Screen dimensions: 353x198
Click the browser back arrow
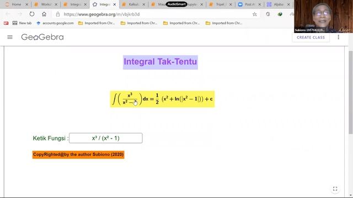(8, 14)
